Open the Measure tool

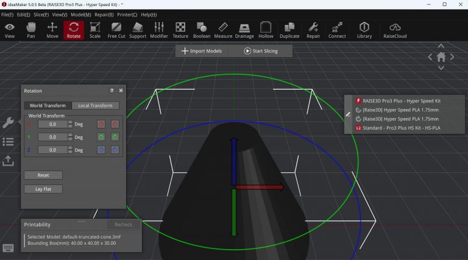(x=223, y=30)
